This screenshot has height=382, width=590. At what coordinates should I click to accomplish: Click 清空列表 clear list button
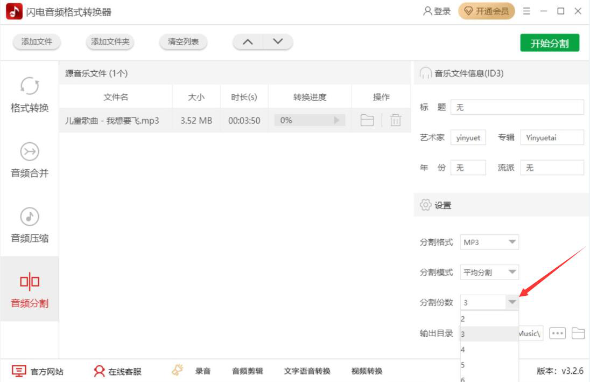(183, 42)
